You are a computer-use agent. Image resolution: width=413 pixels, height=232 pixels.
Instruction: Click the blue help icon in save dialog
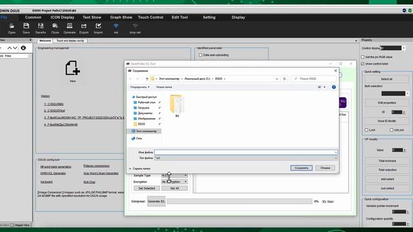click(334, 87)
